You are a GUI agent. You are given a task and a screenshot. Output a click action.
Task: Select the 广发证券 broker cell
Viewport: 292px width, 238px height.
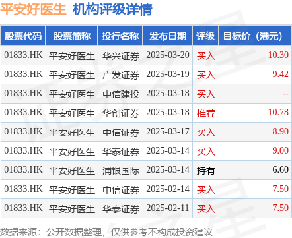(x=121, y=75)
